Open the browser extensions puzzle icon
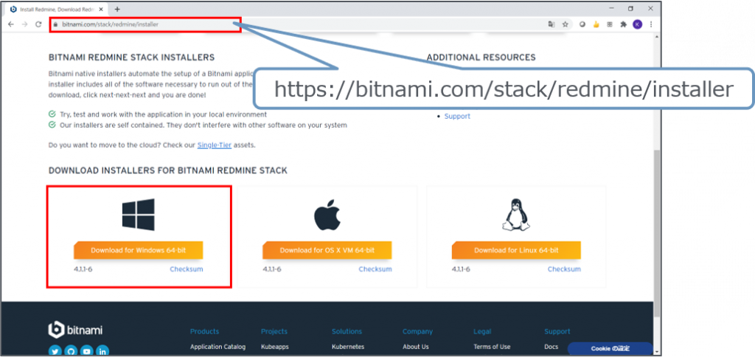The image size is (755, 357). coord(623,24)
